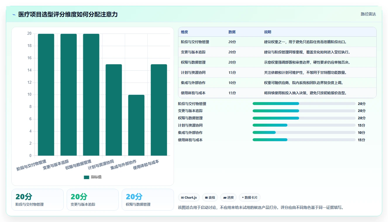Click the x-axis label 集成与外部协作
The width and height of the screenshot is (388, 222).
(x=123, y=165)
